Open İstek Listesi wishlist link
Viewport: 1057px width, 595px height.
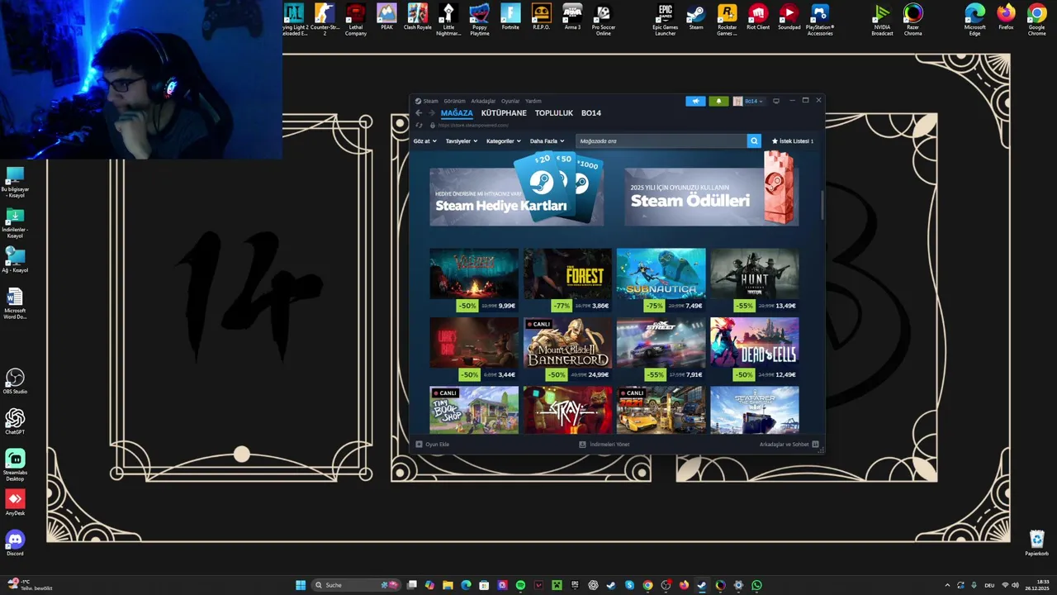click(793, 141)
